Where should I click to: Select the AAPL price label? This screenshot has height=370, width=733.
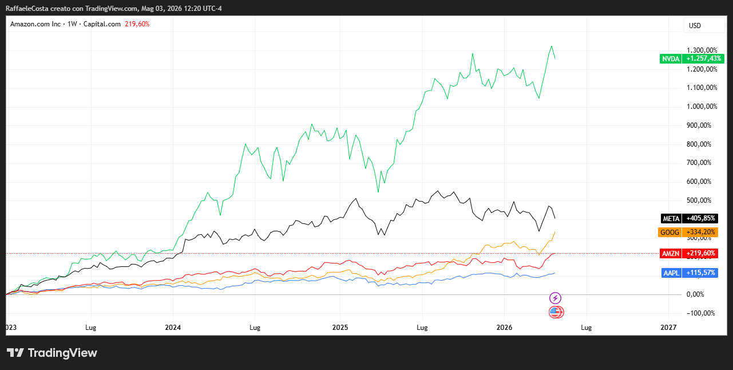(671, 273)
